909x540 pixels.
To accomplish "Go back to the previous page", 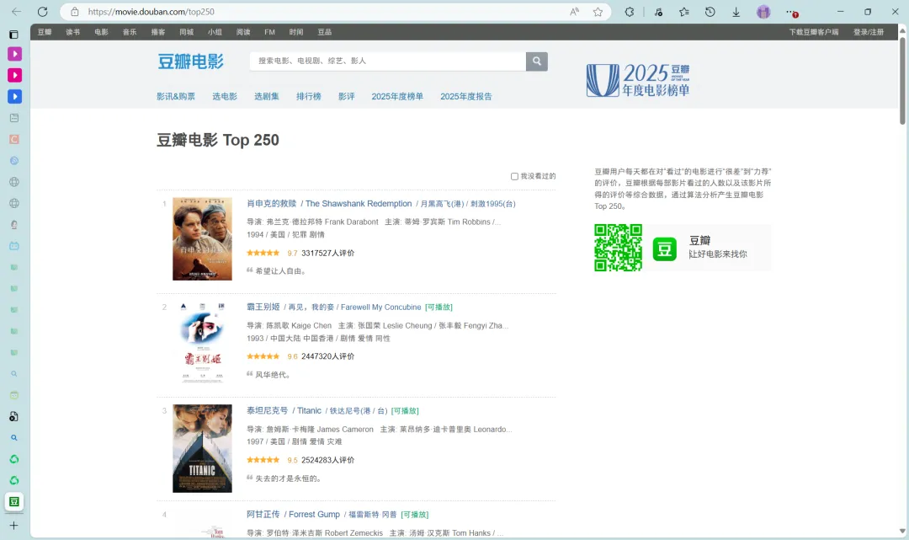I will click(16, 12).
